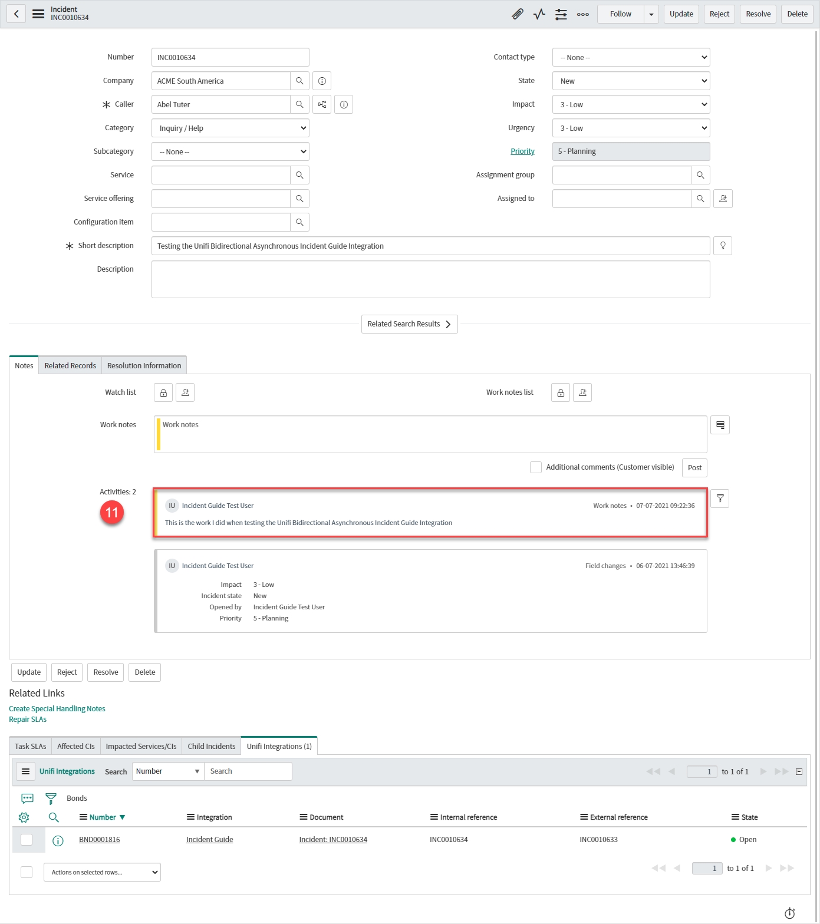Viewport: 820px width, 924px height.
Task: Switch to the Resolution Information tab
Action: (x=144, y=366)
